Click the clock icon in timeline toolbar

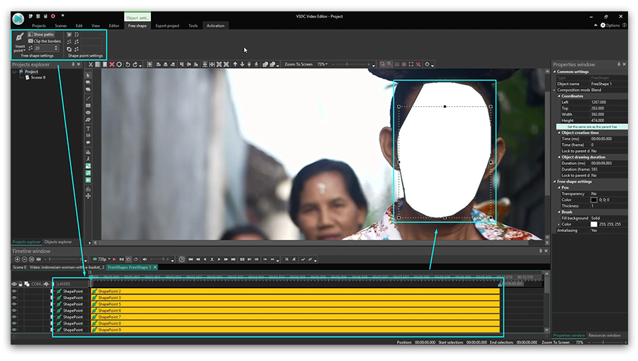click(181, 260)
